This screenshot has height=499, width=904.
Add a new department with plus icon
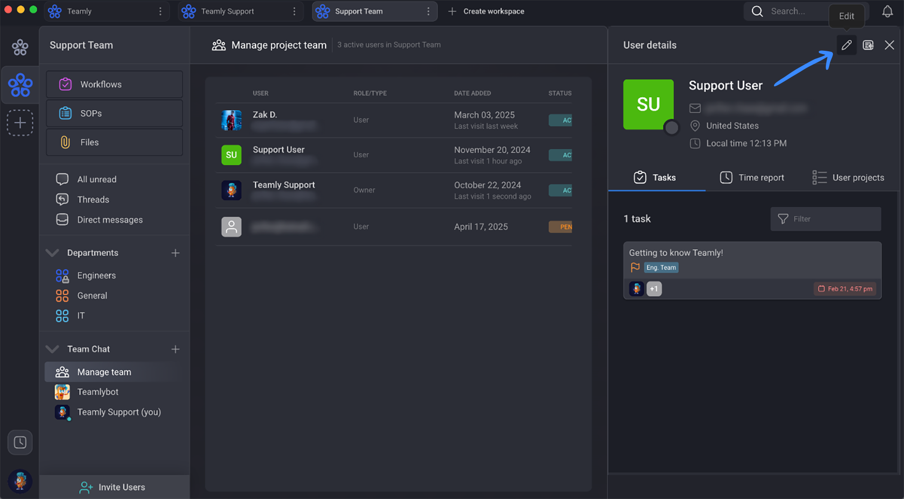(x=175, y=253)
